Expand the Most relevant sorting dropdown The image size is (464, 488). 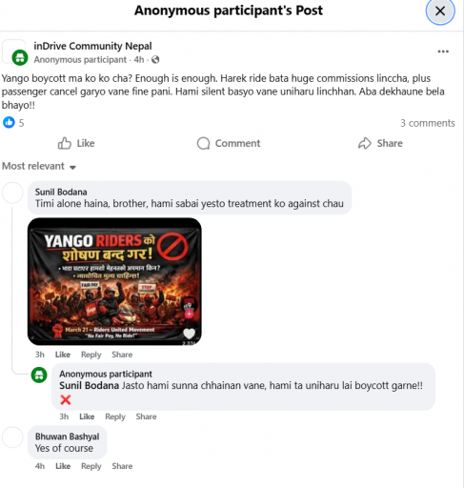(x=39, y=166)
